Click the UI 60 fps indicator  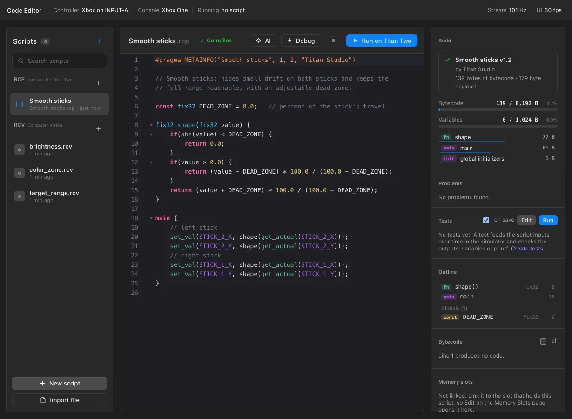(x=549, y=10)
